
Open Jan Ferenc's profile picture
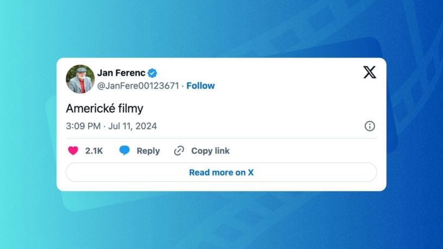point(80,79)
